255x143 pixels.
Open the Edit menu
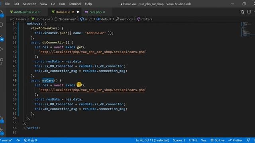[16, 4]
